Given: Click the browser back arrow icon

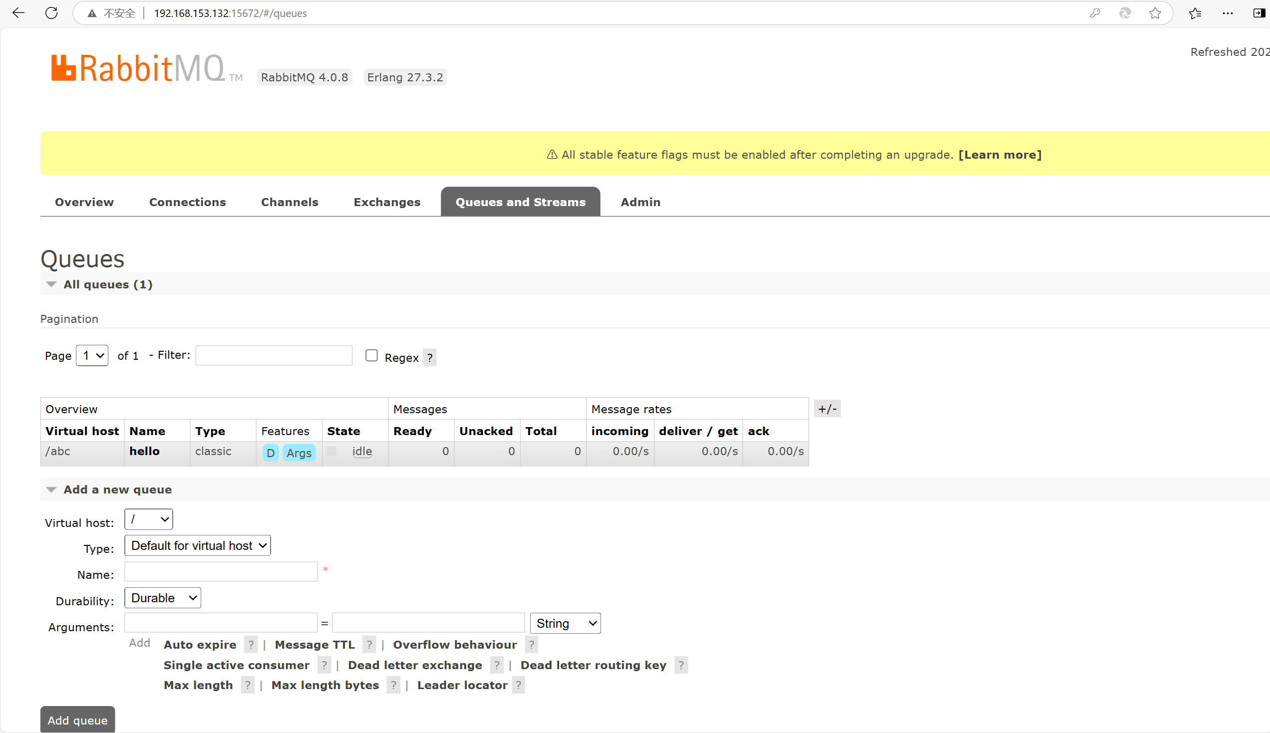Looking at the screenshot, I should (x=18, y=13).
